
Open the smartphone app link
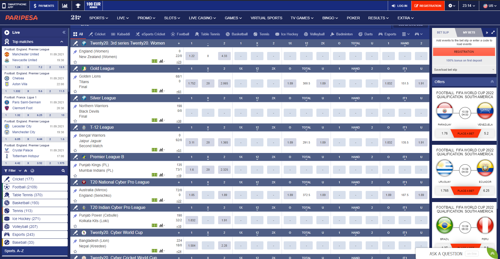click(x=14, y=6)
